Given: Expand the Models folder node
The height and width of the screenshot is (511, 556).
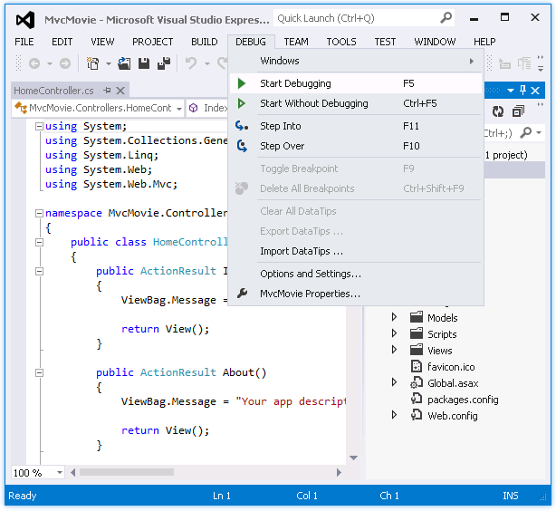Looking at the screenshot, I should [x=394, y=318].
